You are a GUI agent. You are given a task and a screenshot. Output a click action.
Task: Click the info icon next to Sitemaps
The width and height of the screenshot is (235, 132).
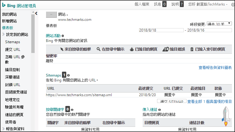(68, 75)
